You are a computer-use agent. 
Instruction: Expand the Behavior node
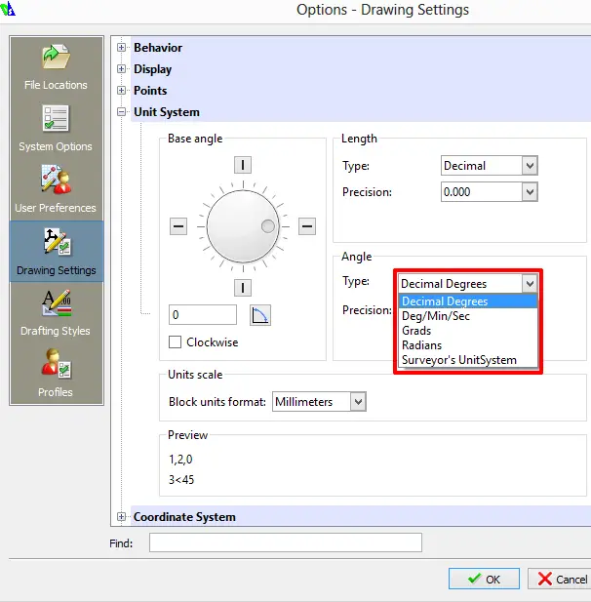[x=121, y=47]
